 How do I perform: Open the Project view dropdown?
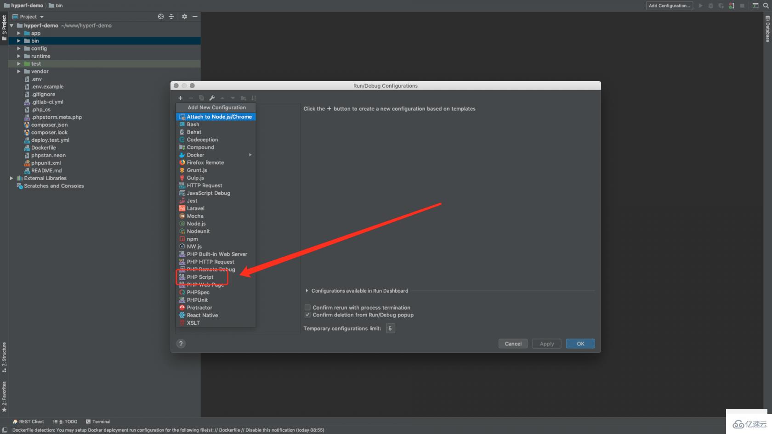coord(28,17)
